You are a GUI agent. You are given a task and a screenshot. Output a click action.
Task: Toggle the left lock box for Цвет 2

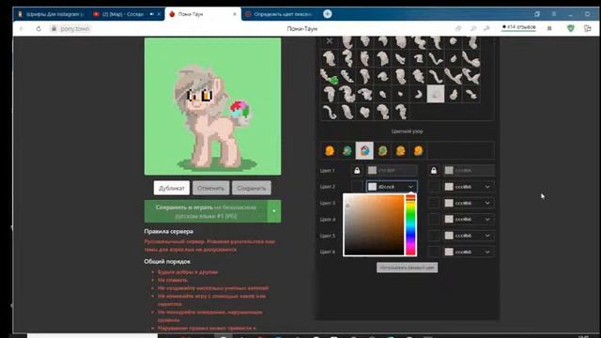coord(357,187)
